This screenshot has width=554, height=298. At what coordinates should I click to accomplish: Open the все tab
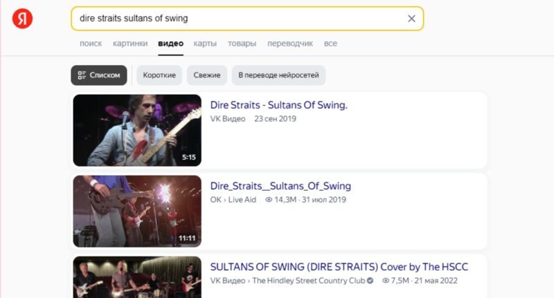[x=330, y=44]
